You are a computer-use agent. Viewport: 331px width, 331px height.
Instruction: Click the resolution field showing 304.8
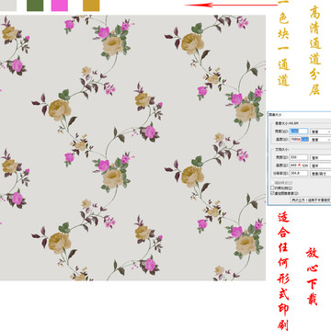pos(299,173)
